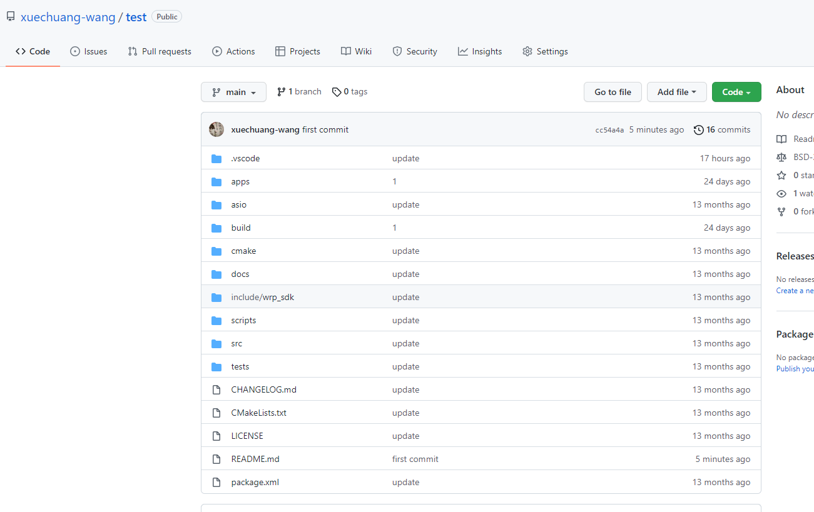Expand the green Code dropdown button
This screenshot has height=512, width=814.
point(736,92)
